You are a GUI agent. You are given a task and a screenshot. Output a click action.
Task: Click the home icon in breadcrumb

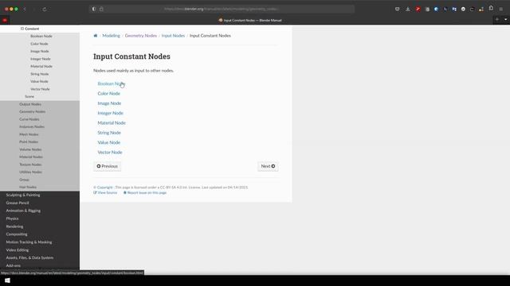click(x=96, y=36)
